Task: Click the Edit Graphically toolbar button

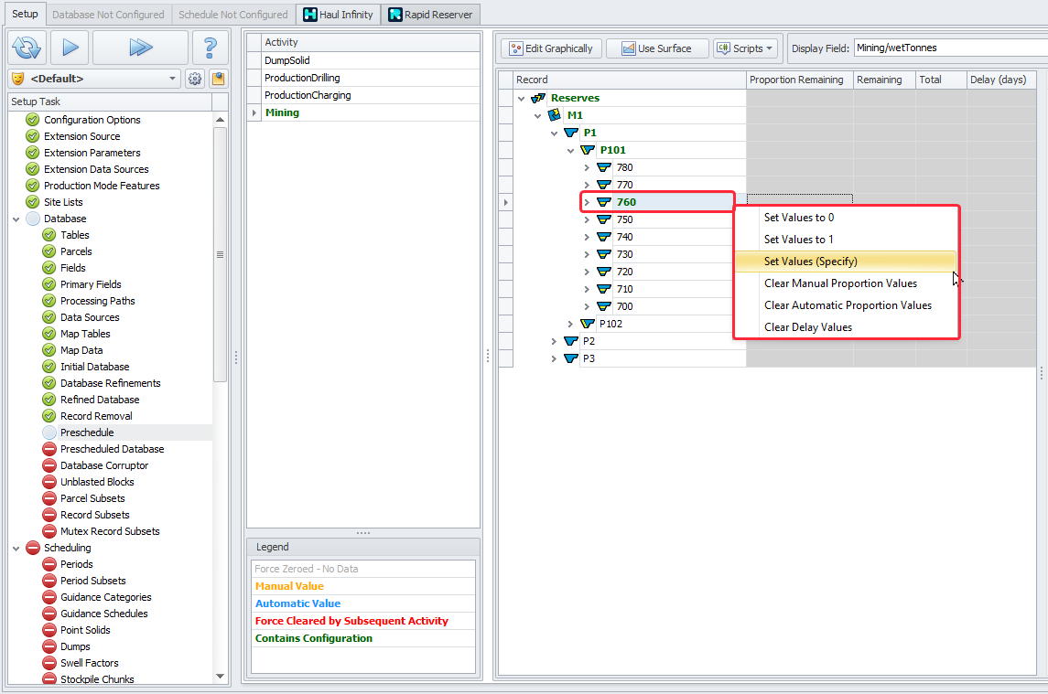Action: pos(551,48)
